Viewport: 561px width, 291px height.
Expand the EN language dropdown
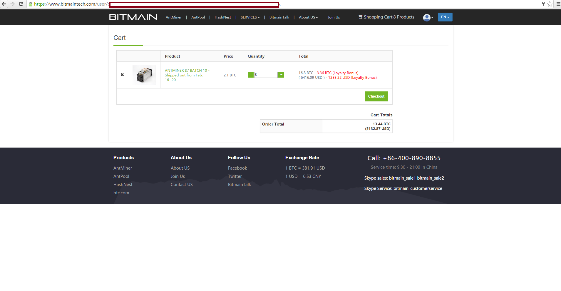[x=445, y=17]
